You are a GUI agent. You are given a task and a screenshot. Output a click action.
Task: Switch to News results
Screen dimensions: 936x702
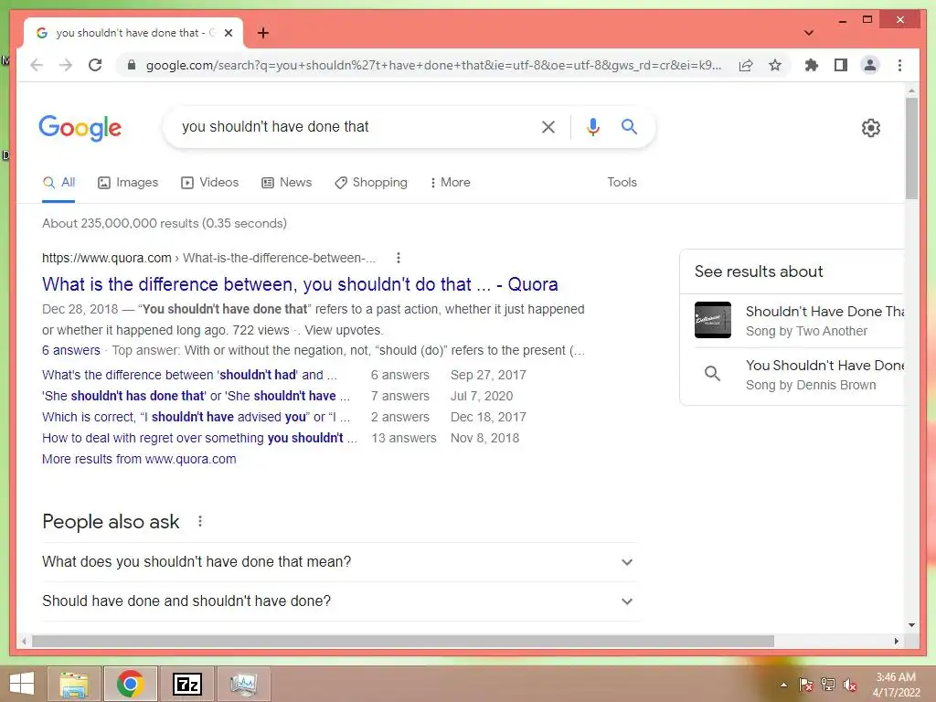click(x=286, y=183)
